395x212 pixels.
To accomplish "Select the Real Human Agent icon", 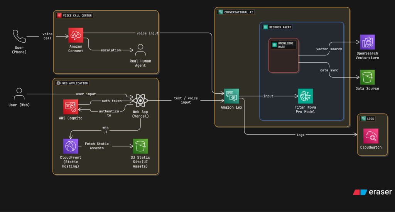I will coord(140,50).
